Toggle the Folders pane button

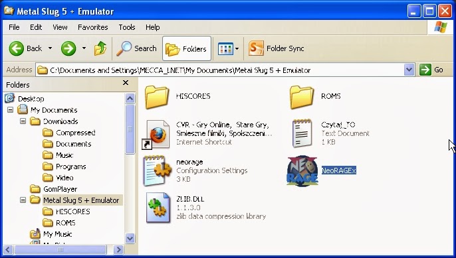(186, 48)
